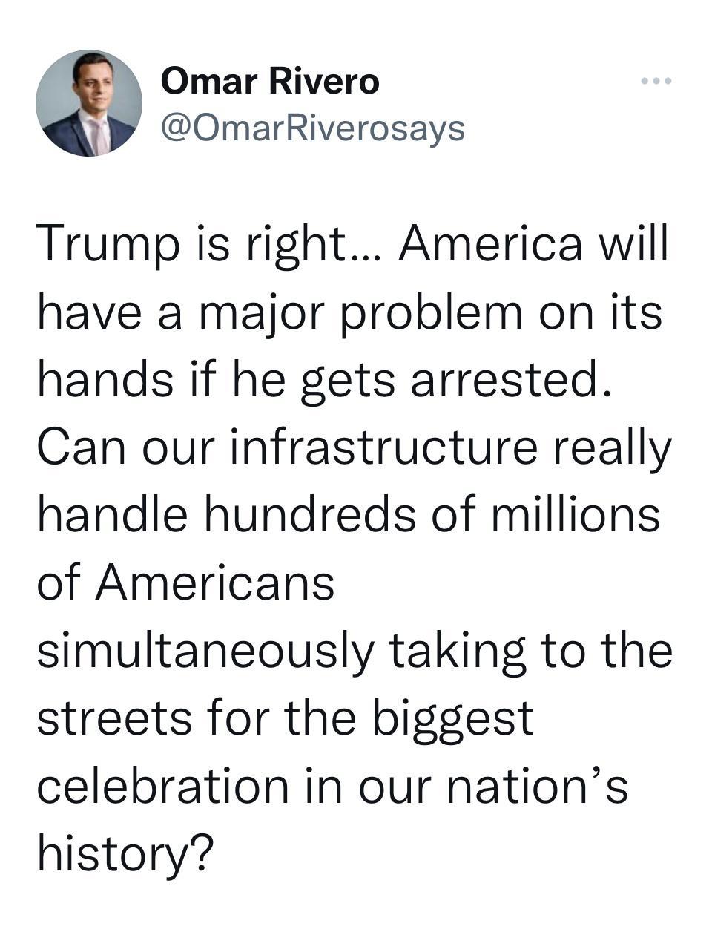
Task: Open the author profile via their name
Action: [270, 82]
